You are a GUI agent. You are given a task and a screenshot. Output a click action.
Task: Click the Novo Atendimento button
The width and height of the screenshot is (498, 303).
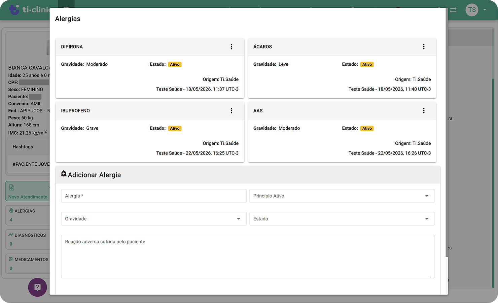click(x=28, y=191)
